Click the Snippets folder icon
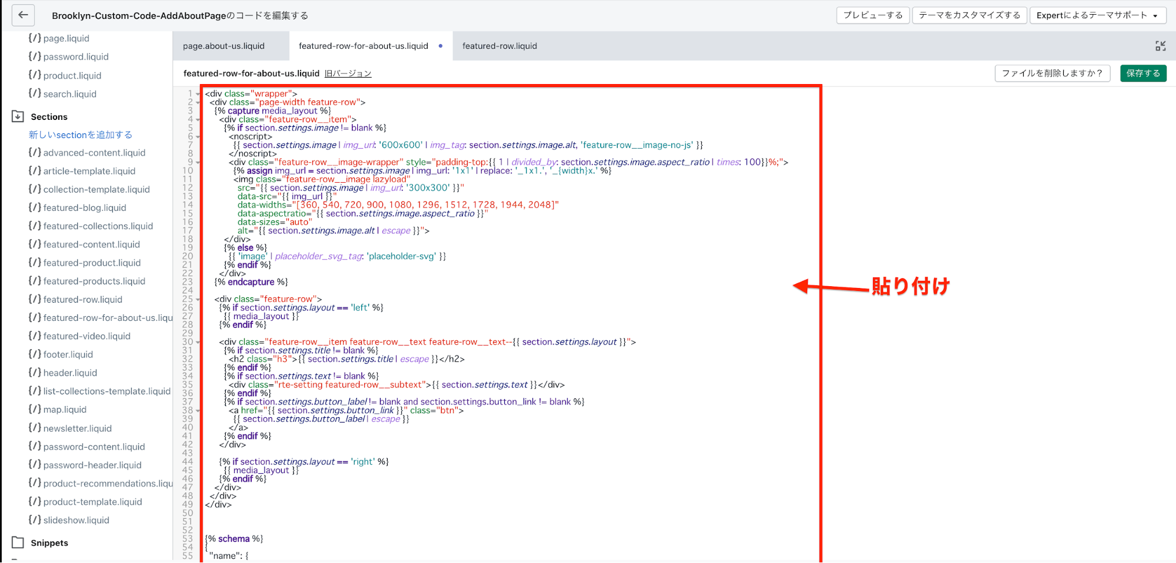The image size is (1176, 563). click(x=18, y=542)
